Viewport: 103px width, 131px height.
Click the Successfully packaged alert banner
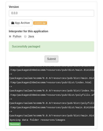(51, 46)
